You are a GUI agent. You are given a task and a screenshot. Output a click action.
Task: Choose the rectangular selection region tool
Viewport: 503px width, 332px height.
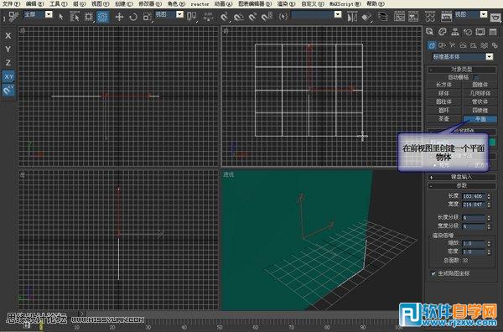pyautogui.click(x=88, y=17)
